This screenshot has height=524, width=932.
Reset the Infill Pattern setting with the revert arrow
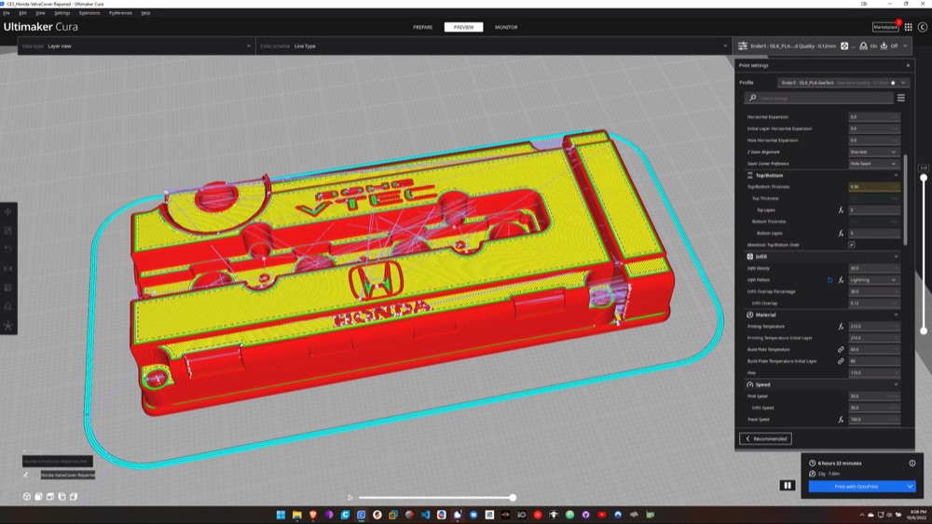[829, 280]
